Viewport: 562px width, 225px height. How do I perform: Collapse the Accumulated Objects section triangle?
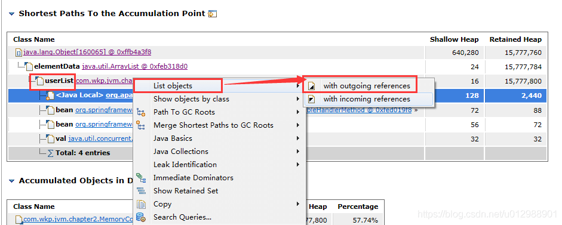coord(12,181)
